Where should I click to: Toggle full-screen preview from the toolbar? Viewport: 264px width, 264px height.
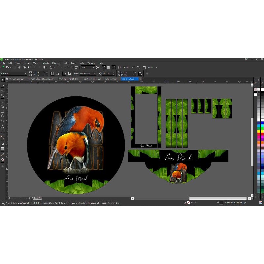pyautogui.click(x=97, y=67)
